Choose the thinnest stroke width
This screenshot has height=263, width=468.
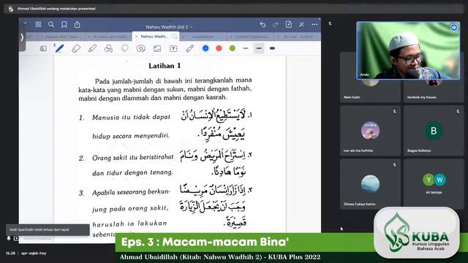[x=246, y=48]
